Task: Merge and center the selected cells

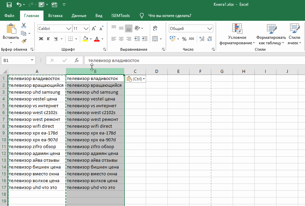Action: [155, 38]
